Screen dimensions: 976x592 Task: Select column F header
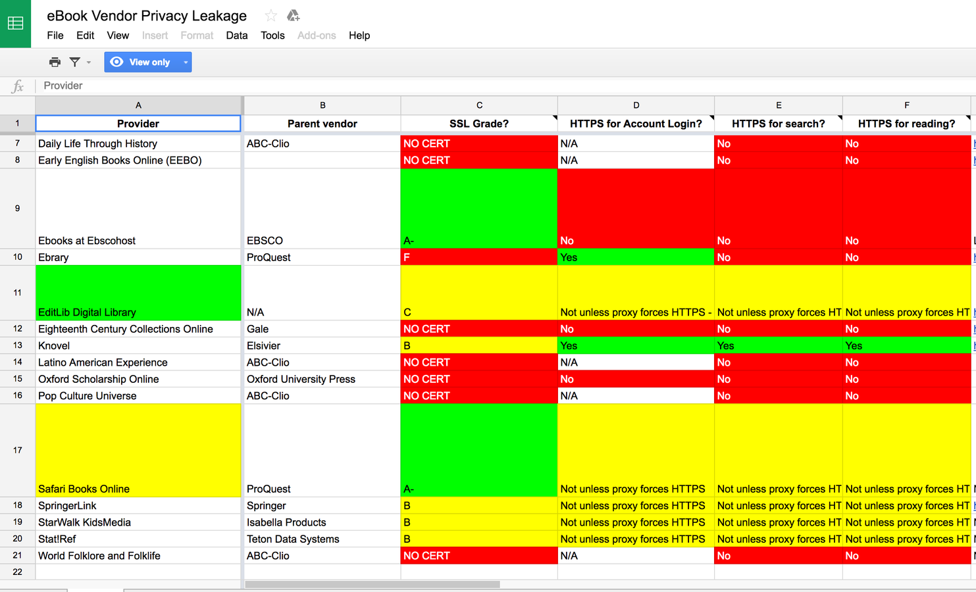coord(907,105)
